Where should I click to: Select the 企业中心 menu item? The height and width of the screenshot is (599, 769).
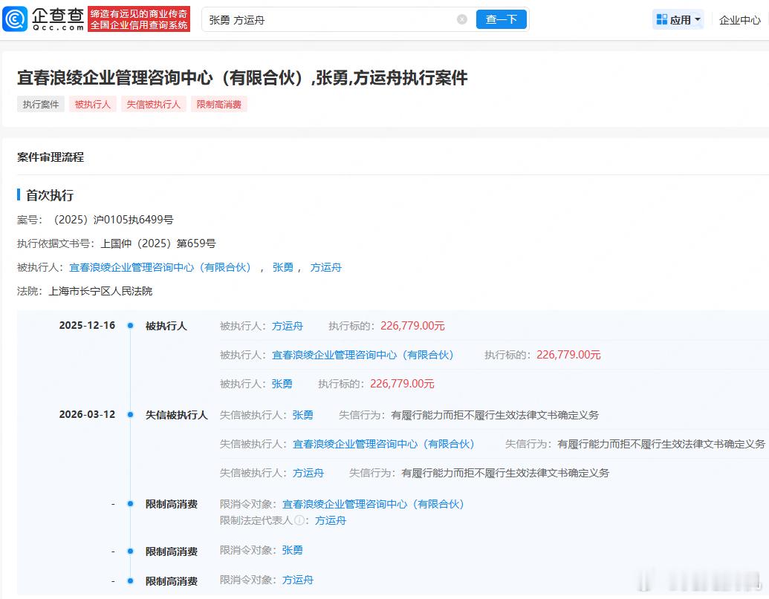point(738,21)
